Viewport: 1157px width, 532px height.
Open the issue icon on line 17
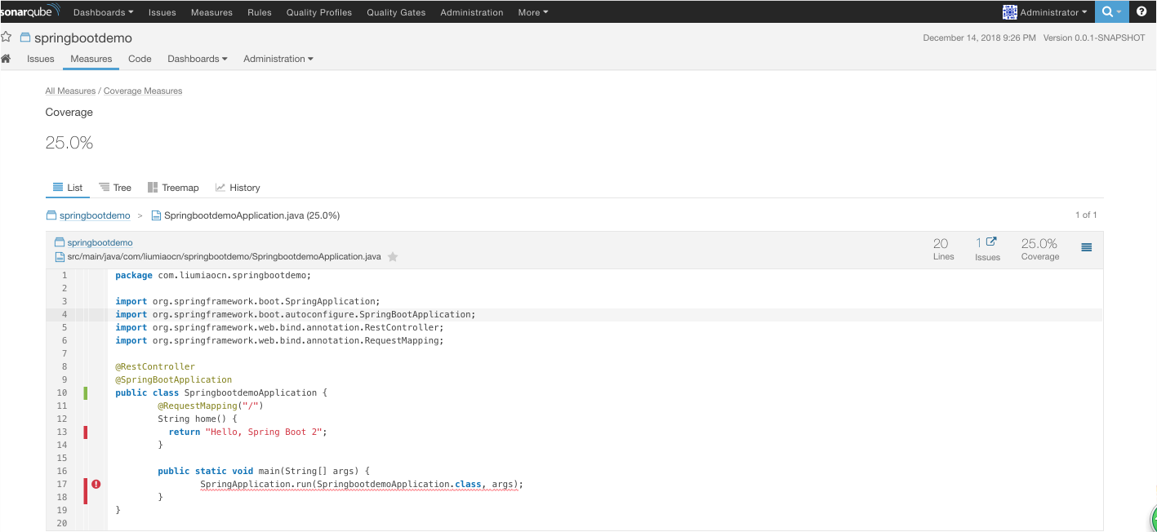(96, 484)
